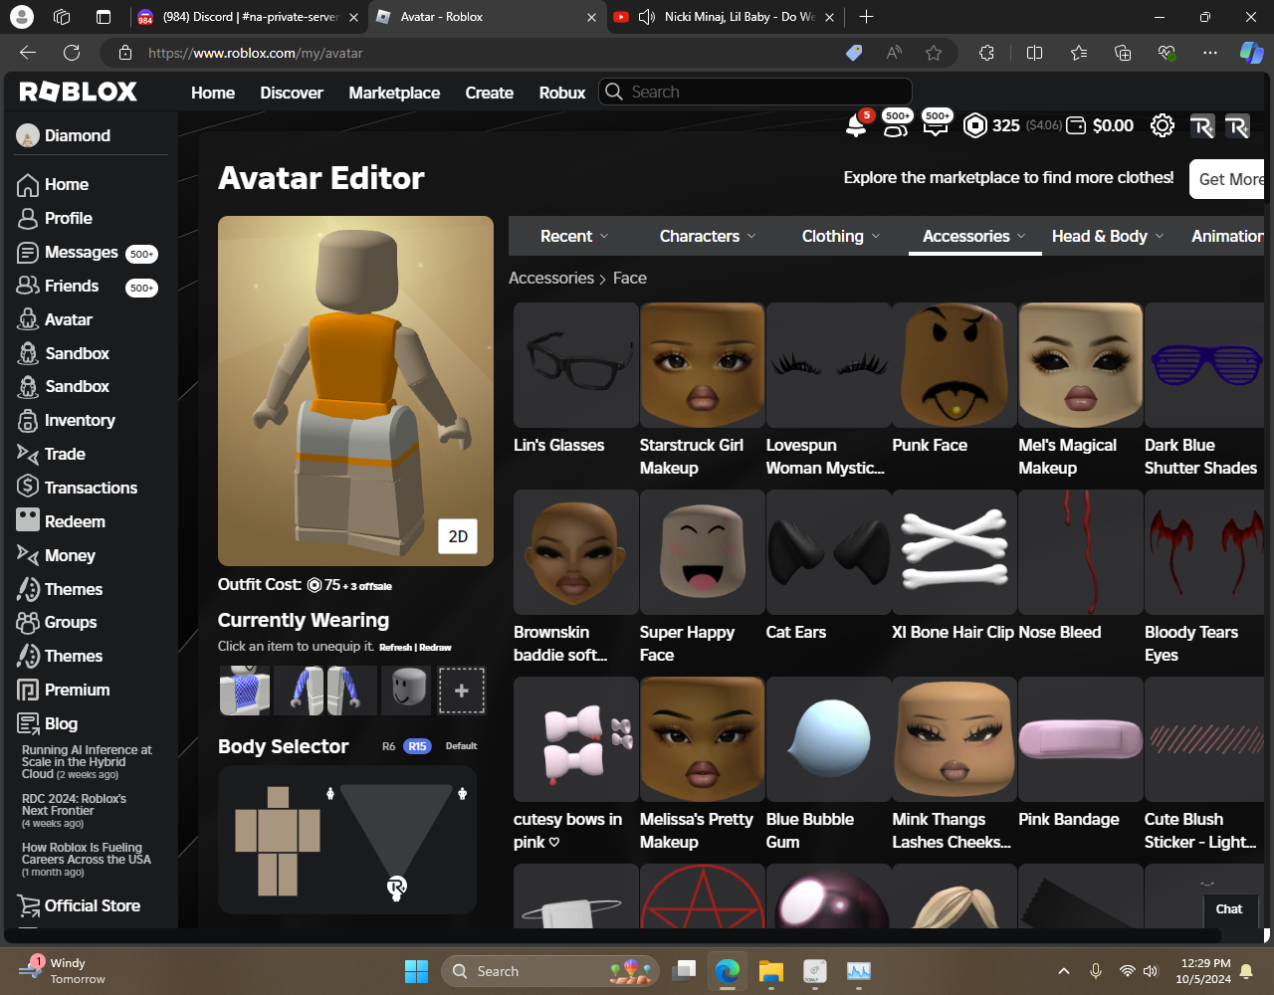Open the settings gear icon
This screenshot has height=995, width=1274.
(x=1162, y=125)
